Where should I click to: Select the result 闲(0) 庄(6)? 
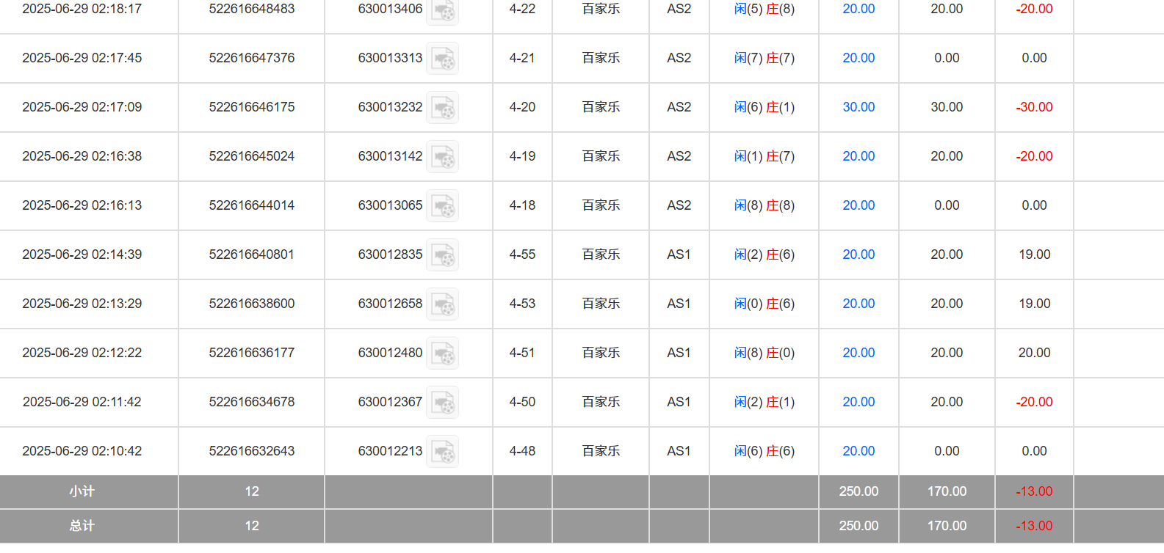click(x=764, y=304)
